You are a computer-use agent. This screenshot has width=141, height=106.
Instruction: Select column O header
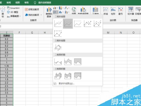click(133, 33)
